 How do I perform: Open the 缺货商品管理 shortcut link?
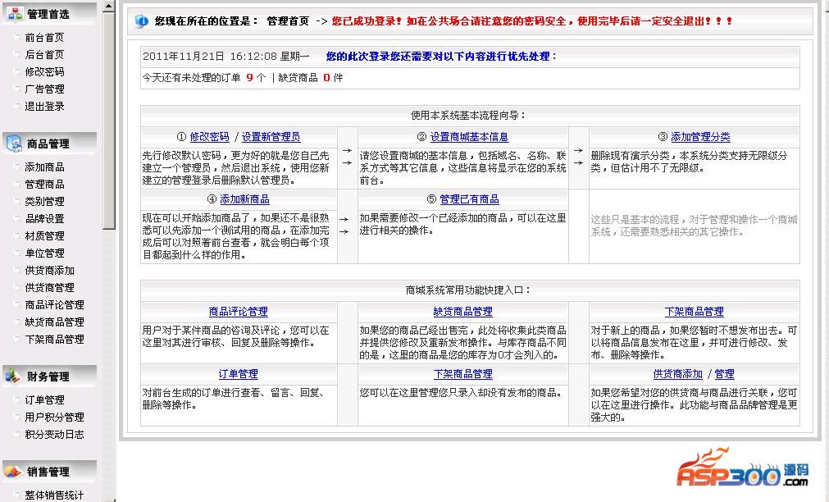point(462,312)
